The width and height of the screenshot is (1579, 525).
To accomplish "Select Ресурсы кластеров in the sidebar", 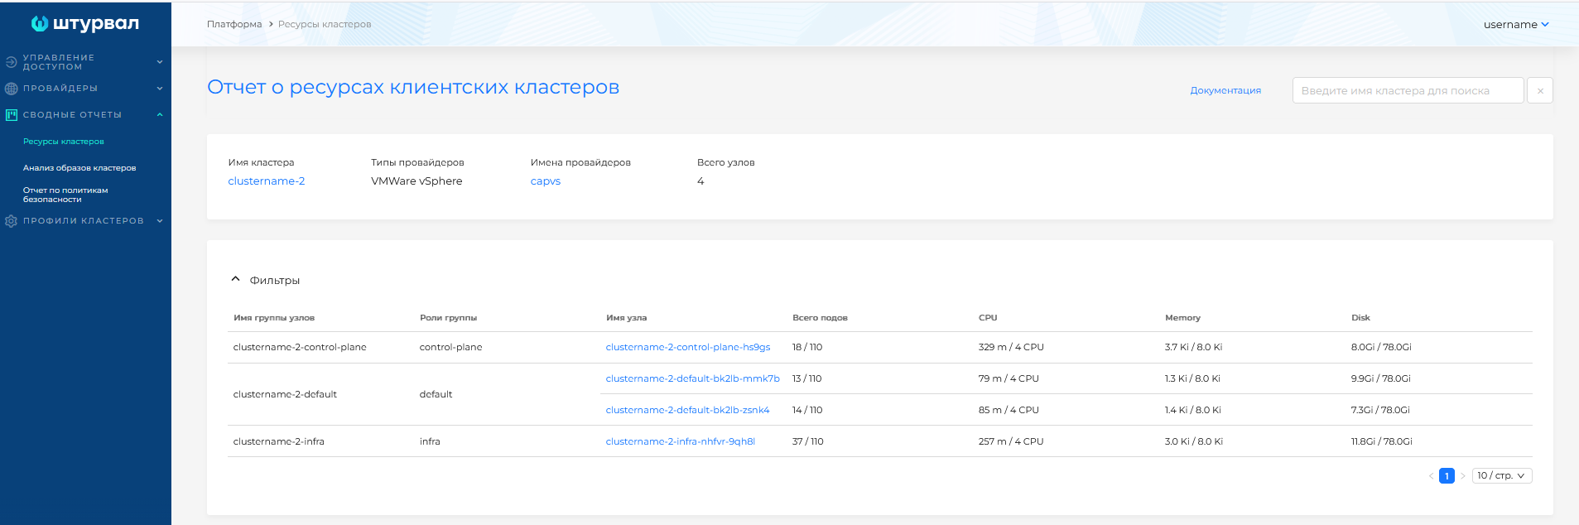I will pos(64,142).
